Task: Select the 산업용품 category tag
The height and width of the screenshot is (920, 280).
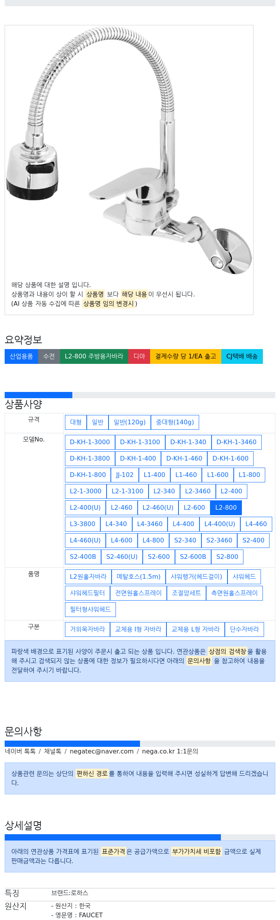Action: [21, 356]
